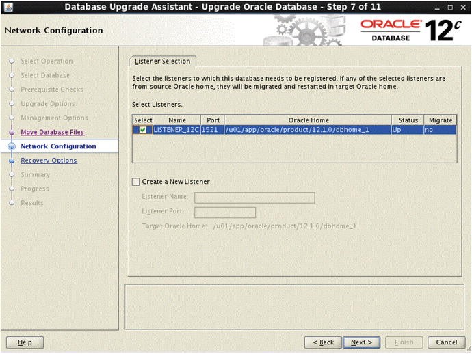472x354 pixels.
Task: Click the 1521 port cell
Action: pyautogui.click(x=213, y=130)
